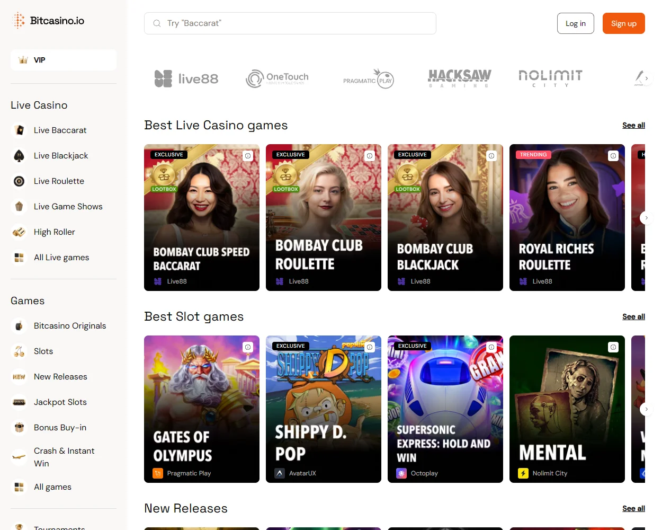The image size is (662, 530).
Task: Open See all for Best Slot games
Action: [633, 316]
